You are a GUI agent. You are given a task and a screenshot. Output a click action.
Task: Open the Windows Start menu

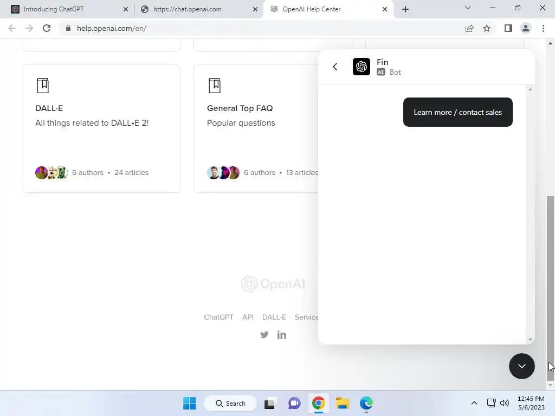pyautogui.click(x=189, y=403)
